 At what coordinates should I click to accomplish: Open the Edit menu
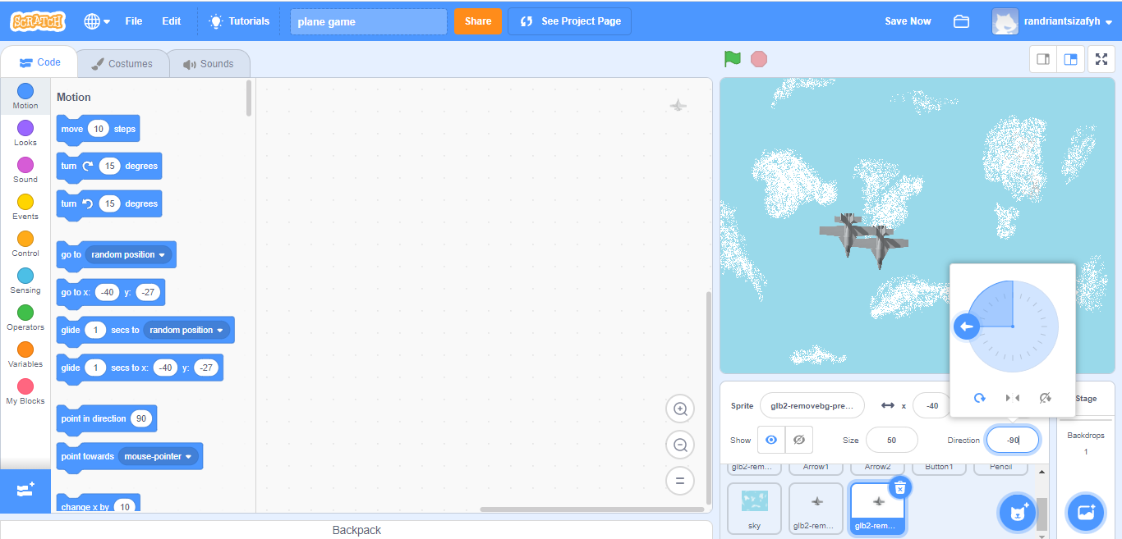point(172,21)
